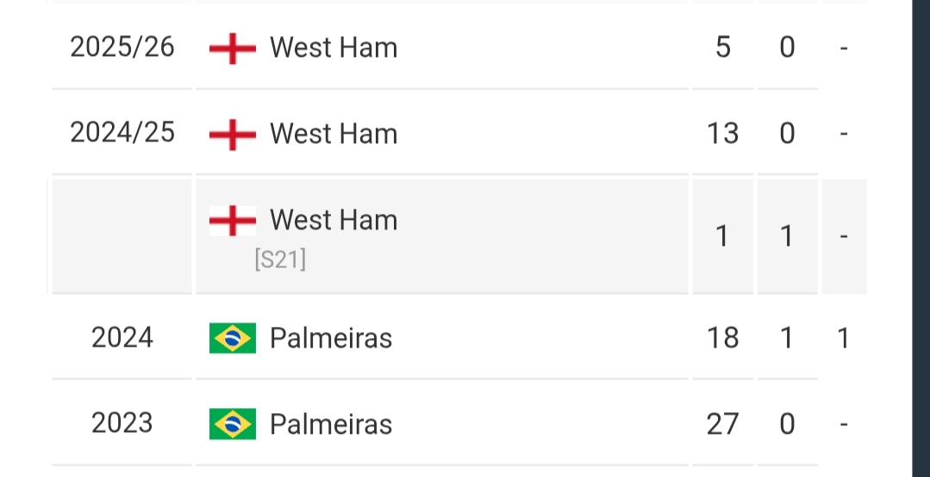Click the 0 value in the 2023 Palmeiras row
Viewport: 930px width, 477px height.
click(787, 424)
